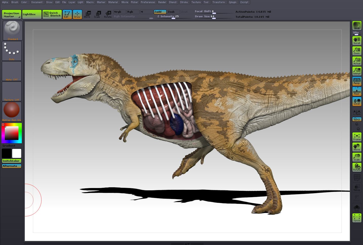
Task: Start Quick Sketch
Action: (52, 14)
